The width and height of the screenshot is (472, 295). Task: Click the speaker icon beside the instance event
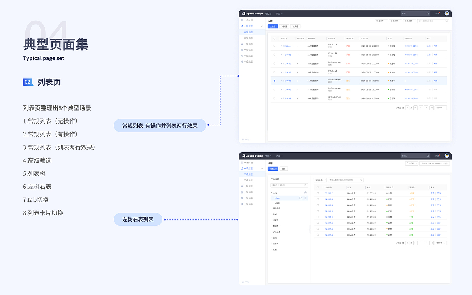(282, 46)
